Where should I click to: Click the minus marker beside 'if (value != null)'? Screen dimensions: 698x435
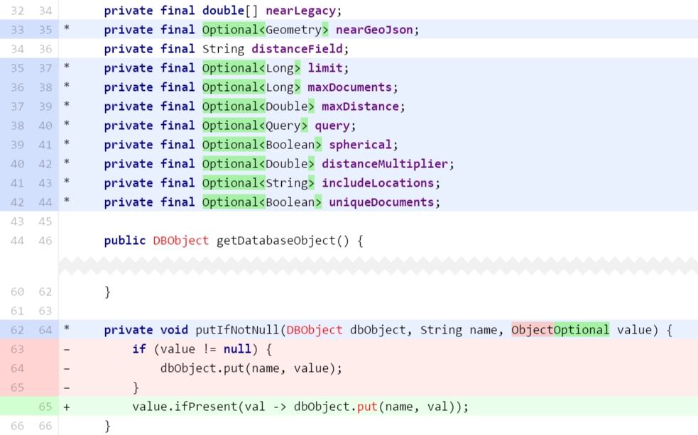click(x=66, y=350)
